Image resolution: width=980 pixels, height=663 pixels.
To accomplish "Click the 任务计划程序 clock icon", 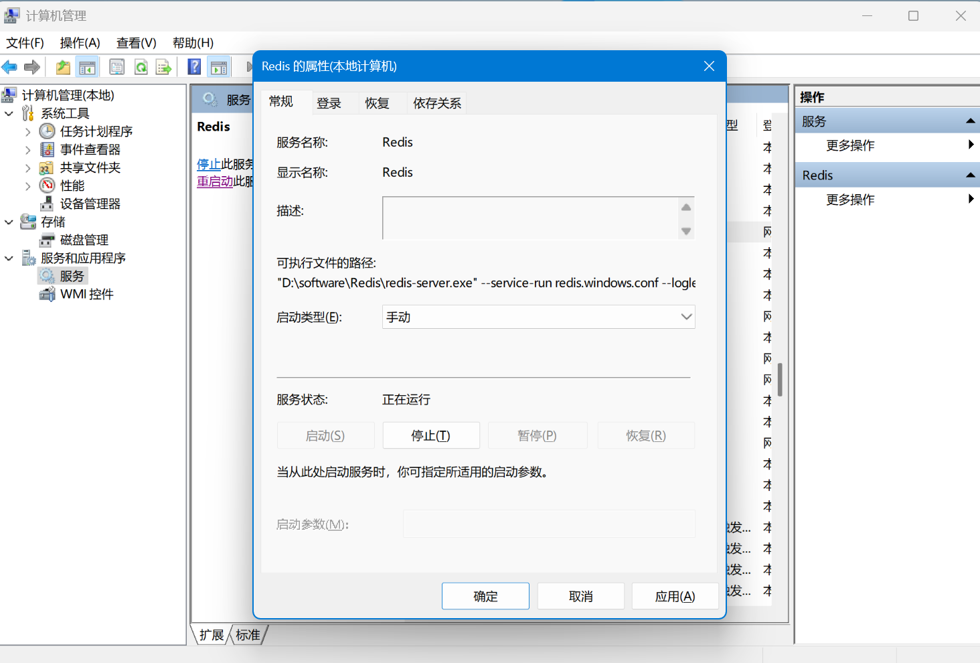I will (x=48, y=131).
